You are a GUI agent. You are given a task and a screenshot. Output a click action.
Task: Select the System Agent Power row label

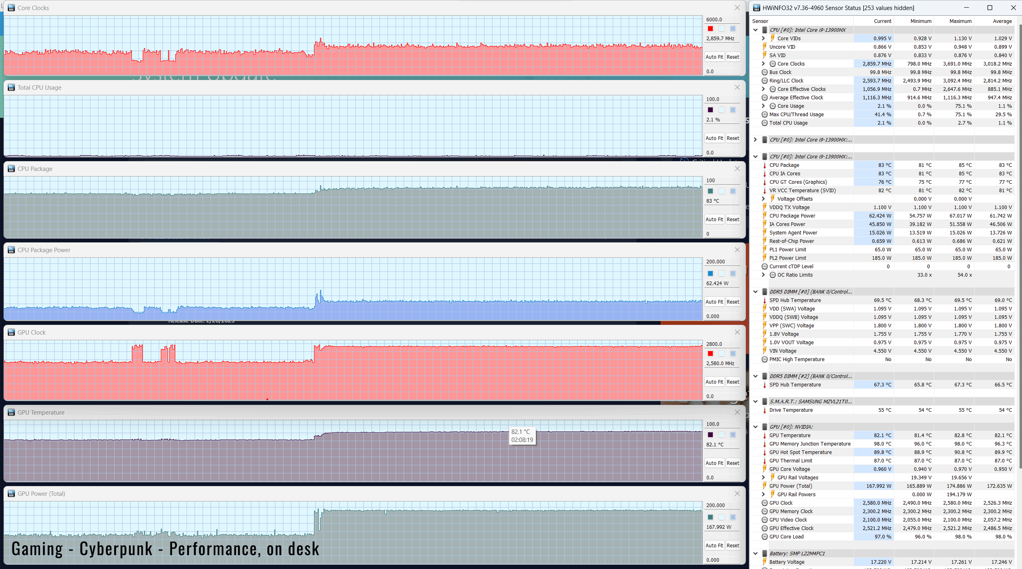793,232
